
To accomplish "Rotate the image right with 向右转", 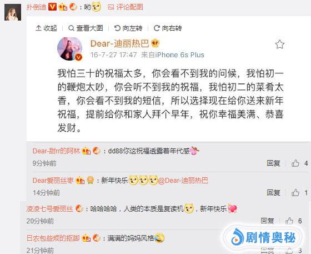I will 168,28.
